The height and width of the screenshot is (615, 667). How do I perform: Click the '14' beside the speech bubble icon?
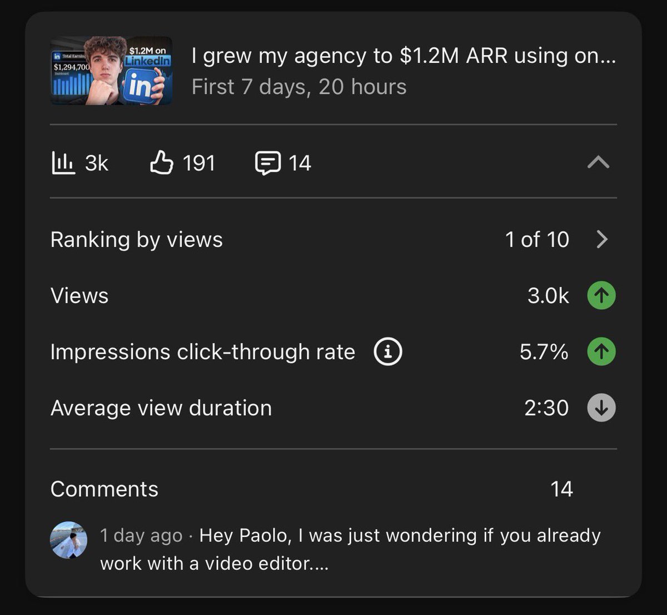pos(300,163)
